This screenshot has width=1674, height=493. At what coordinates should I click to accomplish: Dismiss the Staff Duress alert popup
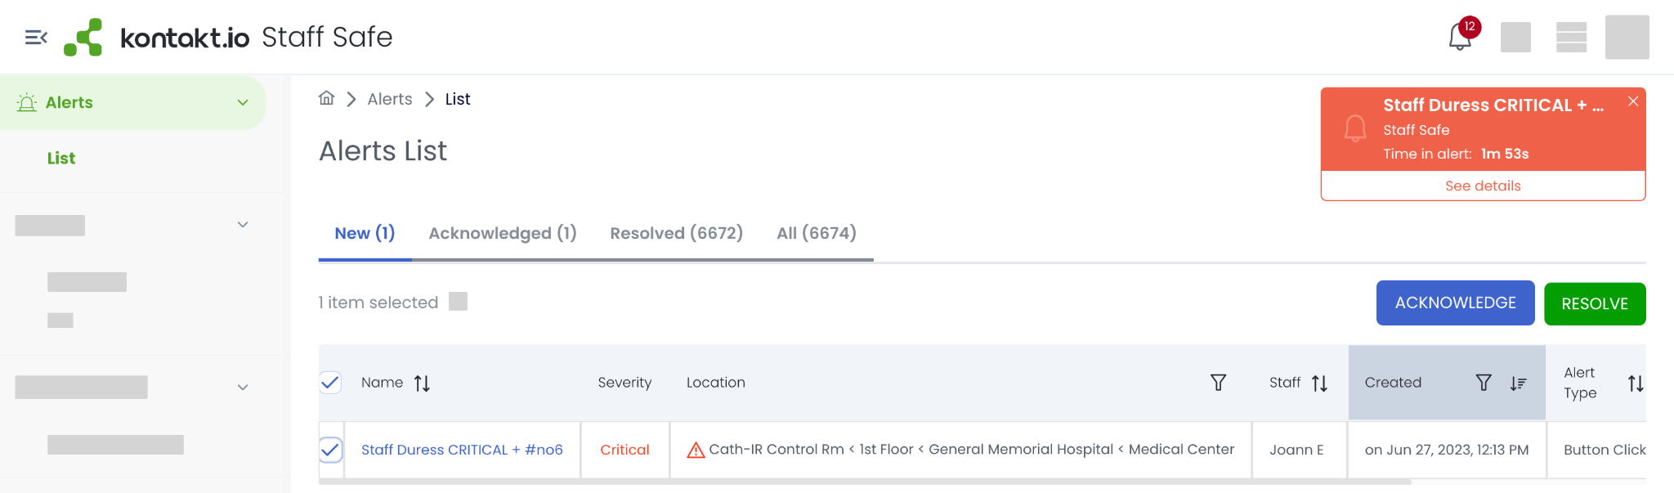(x=1632, y=101)
